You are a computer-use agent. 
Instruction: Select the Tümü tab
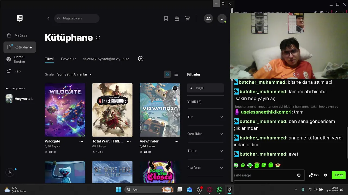pyautogui.click(x=49, y=59)
